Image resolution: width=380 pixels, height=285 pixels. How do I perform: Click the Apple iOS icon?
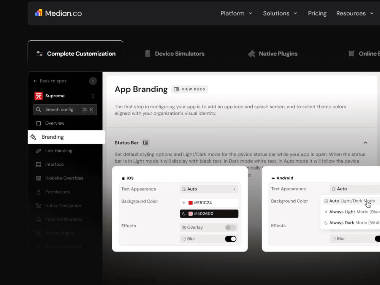point(123,178)
